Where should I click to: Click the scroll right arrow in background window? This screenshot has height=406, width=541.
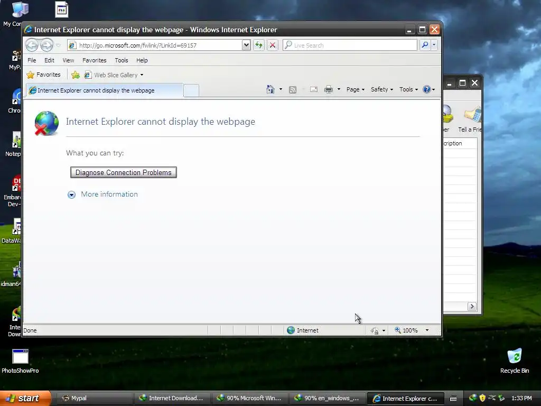pos(472,306)
